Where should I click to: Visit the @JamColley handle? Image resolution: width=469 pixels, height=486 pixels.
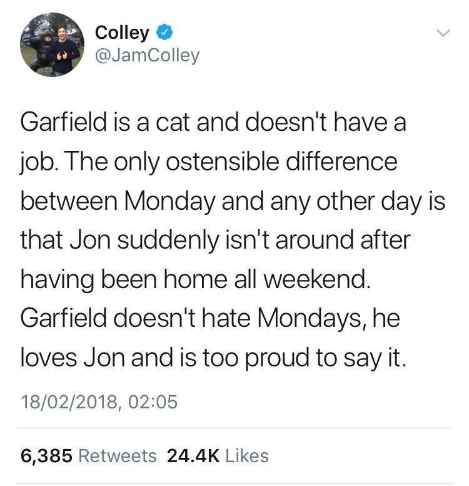(x=147, y=56)
